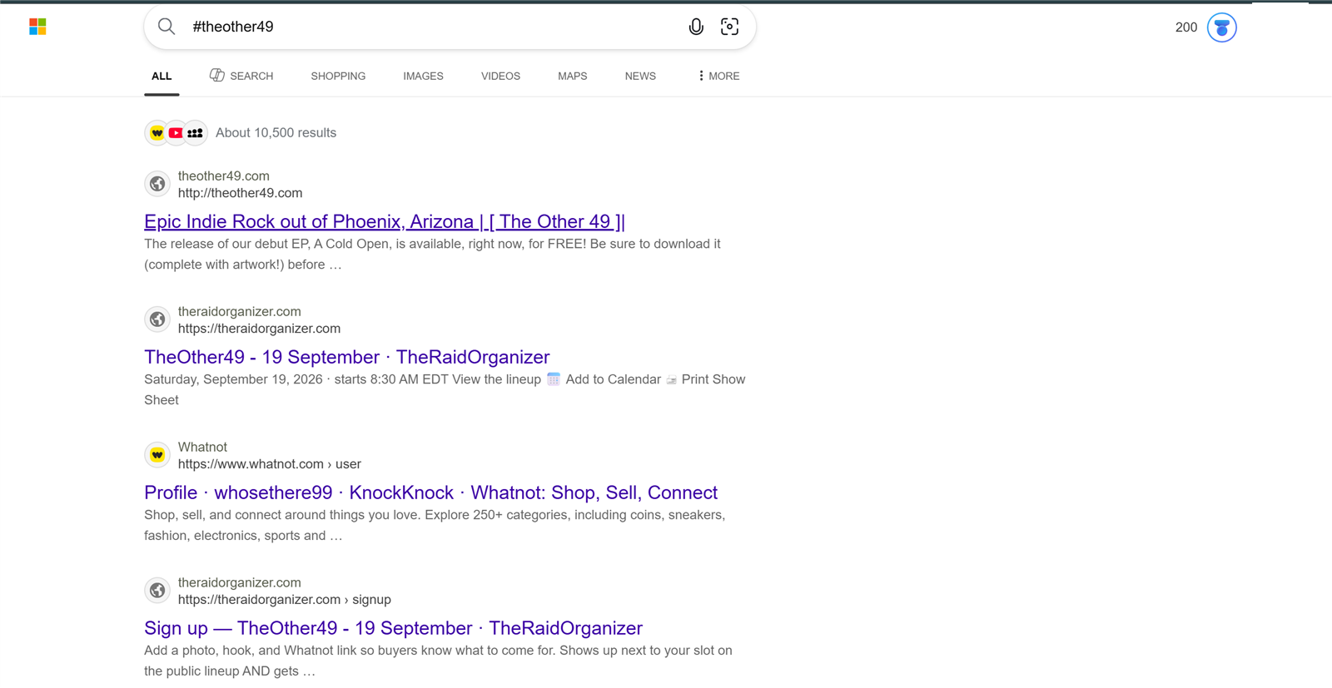Click theraidorganizer.com site name above signup result
Viewport: 1332px width, 688px height.
click(x=239, y=583)
